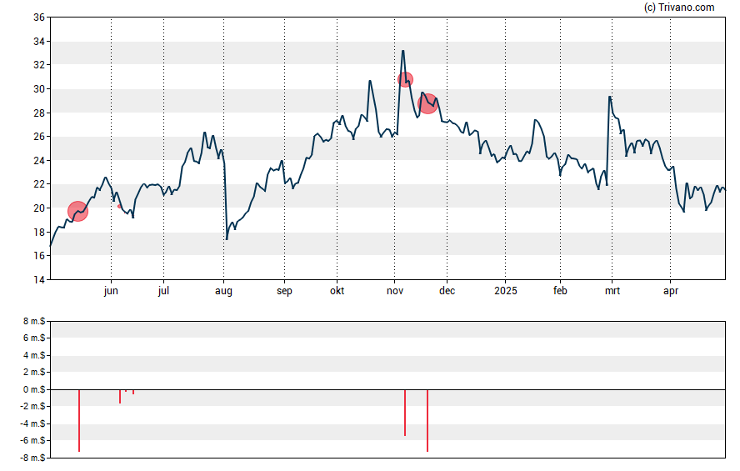Click the (c) Trivano.com text

pyautogui.click(x=679, y=7)
